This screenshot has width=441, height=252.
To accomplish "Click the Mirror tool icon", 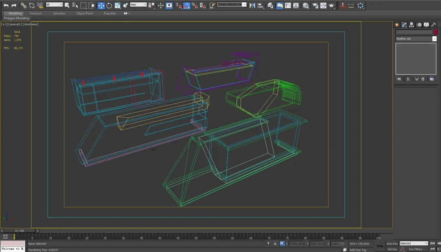I will (252, 6).
